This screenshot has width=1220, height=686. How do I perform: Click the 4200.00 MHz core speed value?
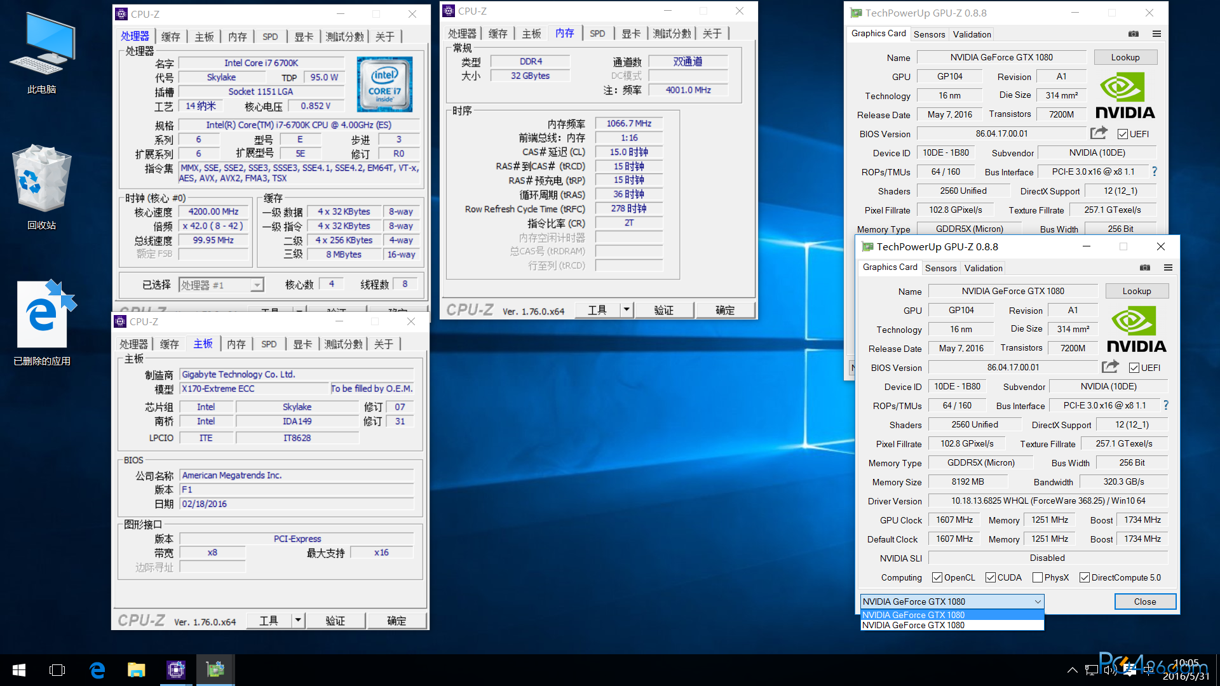click(x=213, y=212)
